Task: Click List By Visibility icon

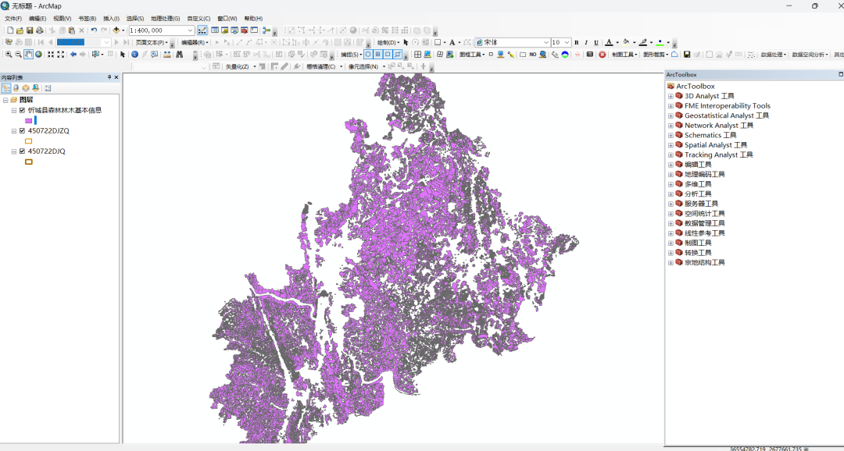Action: click(x=26, y=88)
